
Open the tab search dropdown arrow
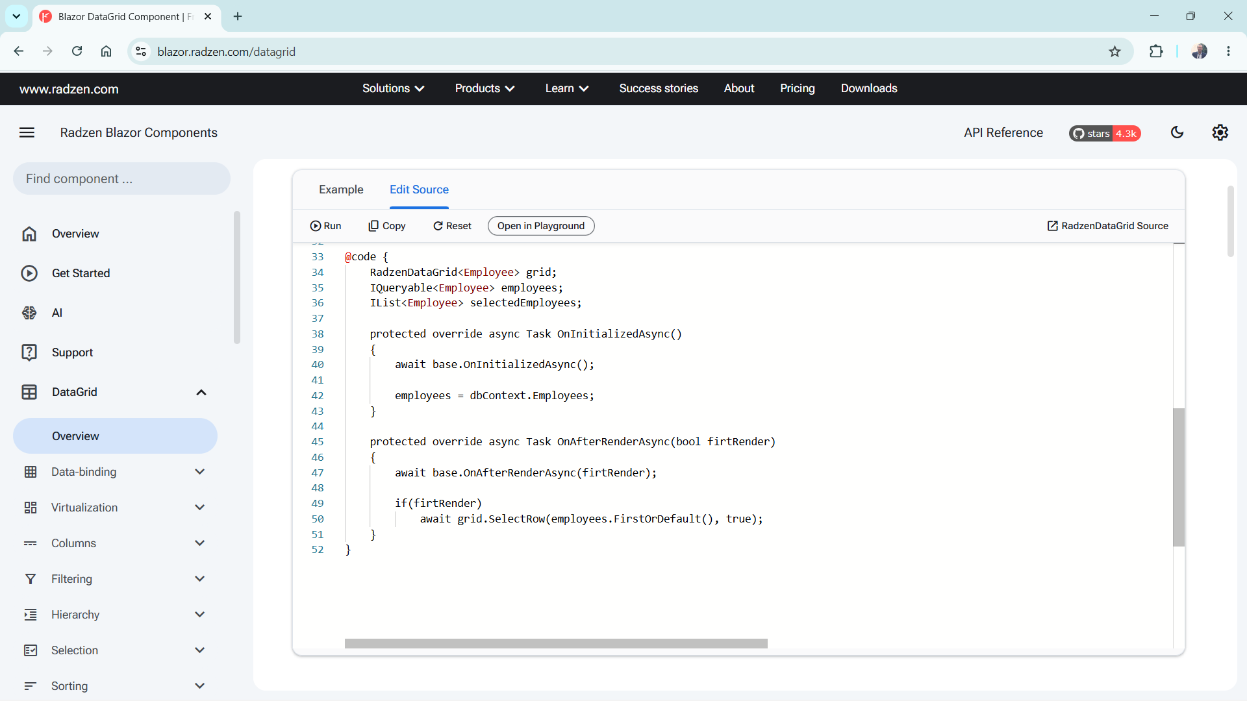point(16,16)
